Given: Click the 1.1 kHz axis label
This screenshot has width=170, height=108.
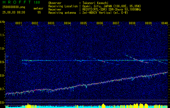Looking at the screenshot, I should 2,35.
